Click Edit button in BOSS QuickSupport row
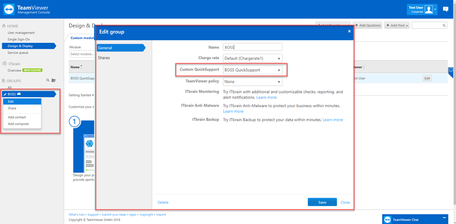 coord(427,78)
